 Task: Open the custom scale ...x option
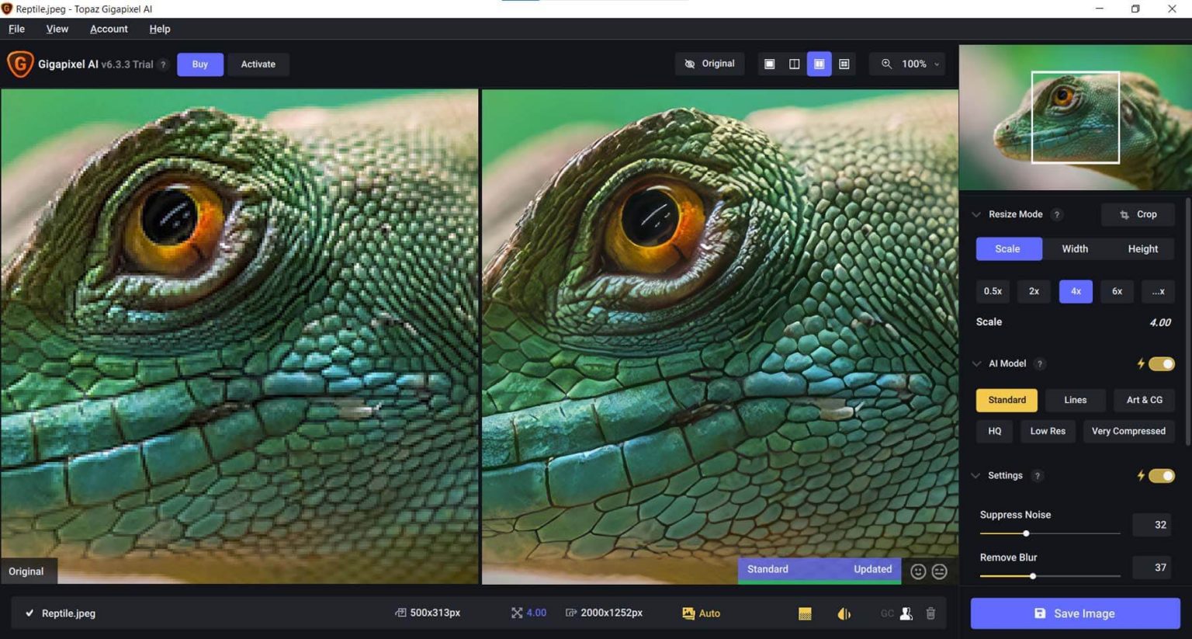click(1158, 291)
